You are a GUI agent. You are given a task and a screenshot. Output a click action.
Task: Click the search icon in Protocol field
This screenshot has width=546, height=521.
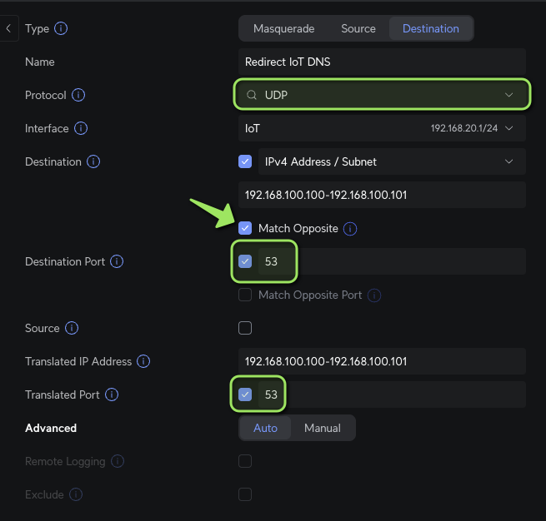tap(252, 95)
